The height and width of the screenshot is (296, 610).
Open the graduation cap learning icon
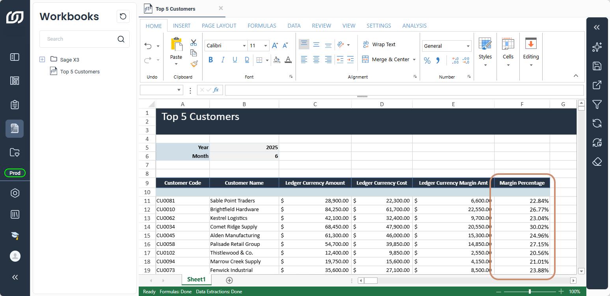click(x=15, y=236)
